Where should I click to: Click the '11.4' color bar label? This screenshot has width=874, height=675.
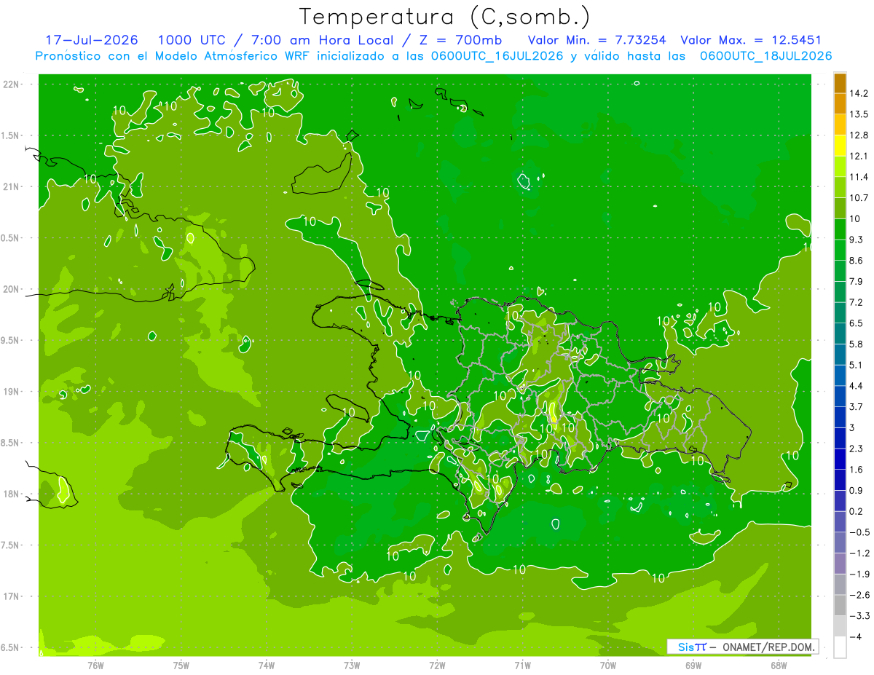pyautogui.click(x=859, y=177)
